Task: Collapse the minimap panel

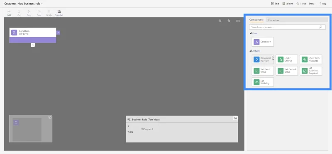Action: [x=50, y=117]
